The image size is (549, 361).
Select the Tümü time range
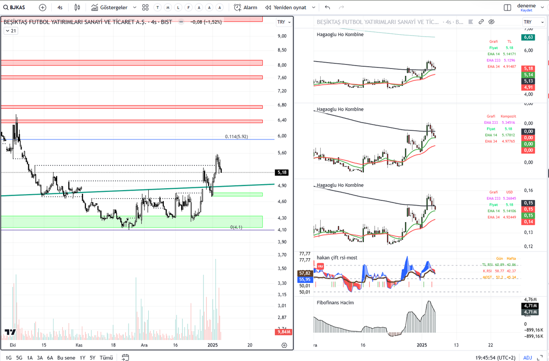coord(106,358)
